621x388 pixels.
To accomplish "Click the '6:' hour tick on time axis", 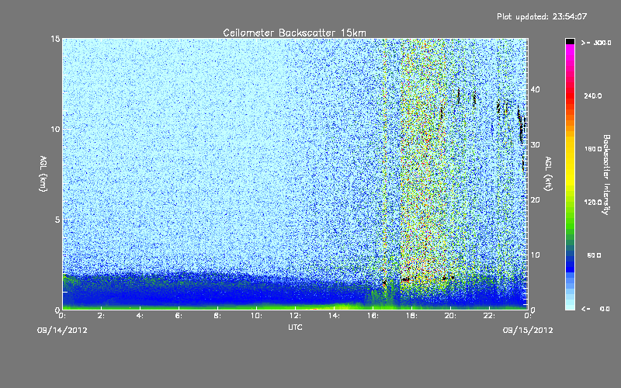I will [179, 316].
